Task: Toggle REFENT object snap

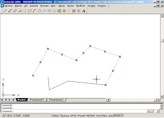Action: (91, 116)
